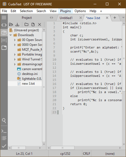Toggle the Validate checkmark panel icon
This screenshot has width=126, height=157.
tap(4, 146)
